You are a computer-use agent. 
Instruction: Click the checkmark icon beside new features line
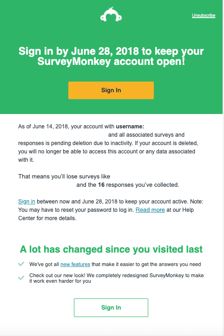(21, 264)
